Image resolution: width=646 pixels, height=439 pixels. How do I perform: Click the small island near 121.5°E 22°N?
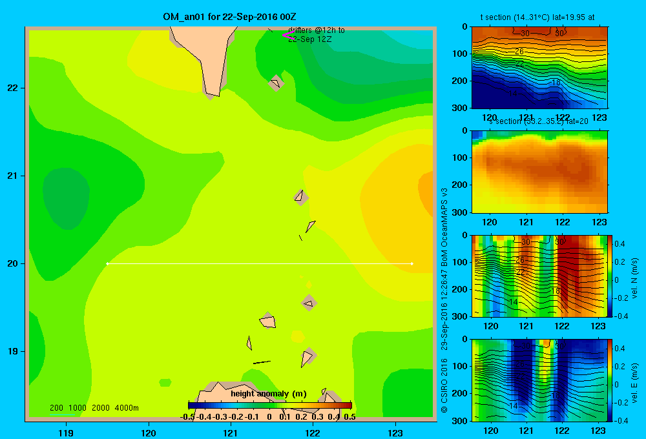[276, 83]
